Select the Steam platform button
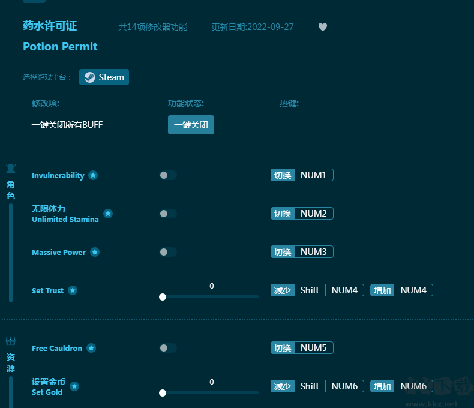Screen dimensions: 474x408 coord(104,77)
